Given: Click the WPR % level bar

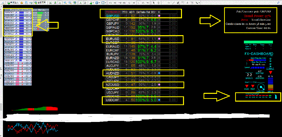Looking at the screenshot, I should [x=271, y=84].
